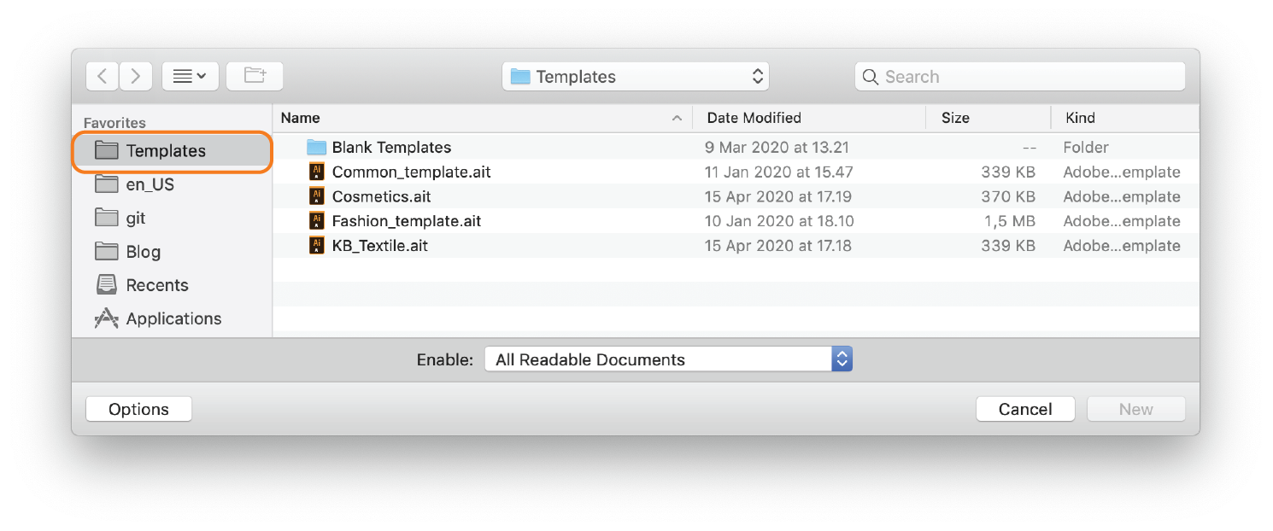This screenshot has width=1273, height=531.
Task: Click the Illustrator icon beside KB_Textile.ait
Action: click(317, 246)
